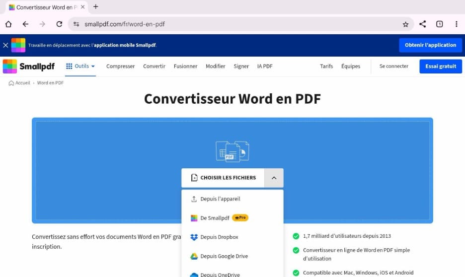Open the Modifier menu item

coord(215,67)
